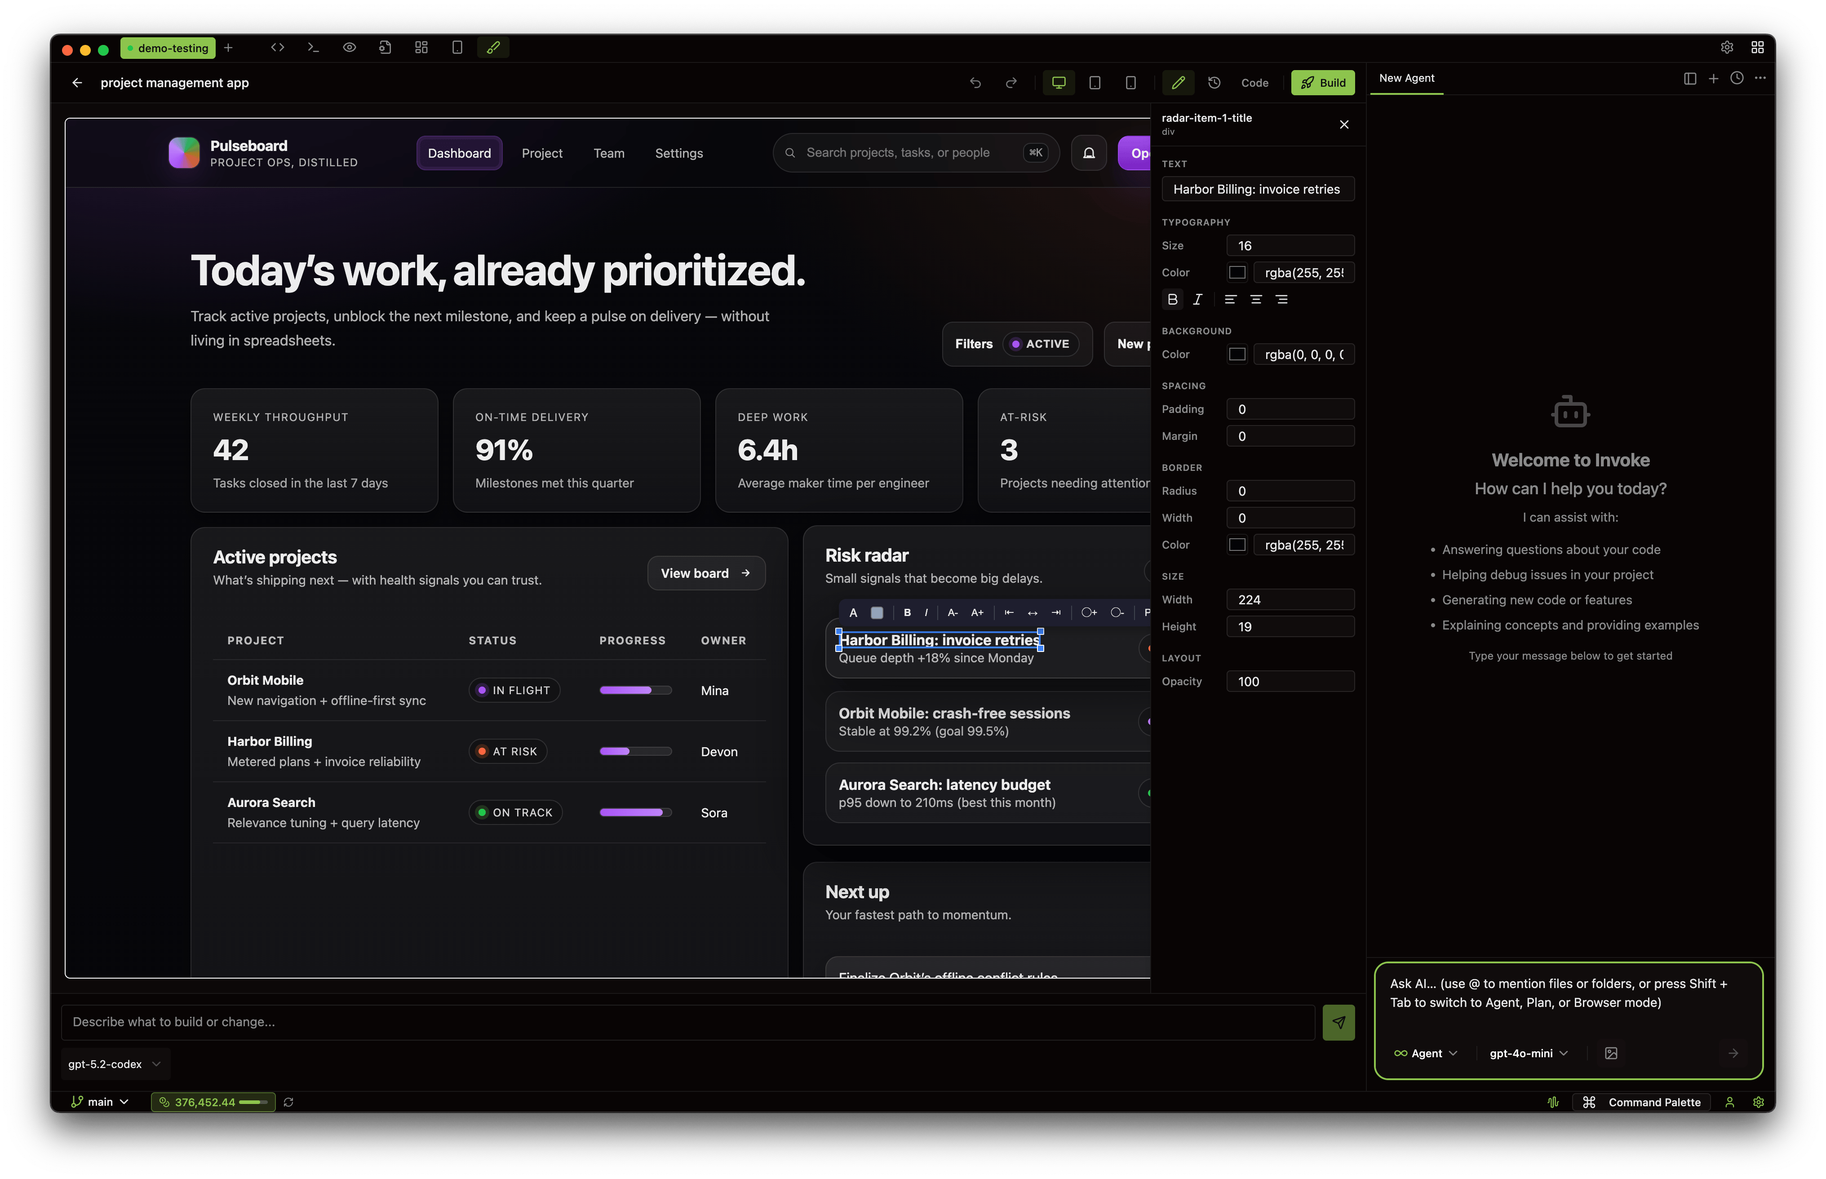Toggle italic in Typography panel
This screenshot has height=1179, width=1826.
(x=1197, y=299)
